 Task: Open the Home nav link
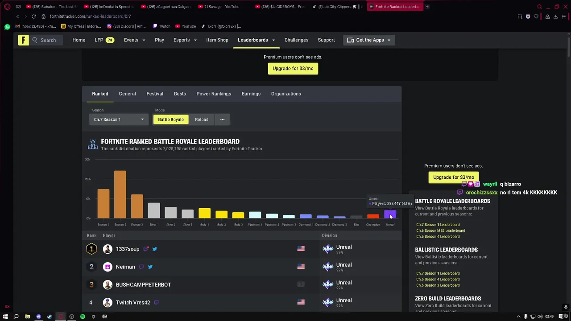(x=79, y=40)
